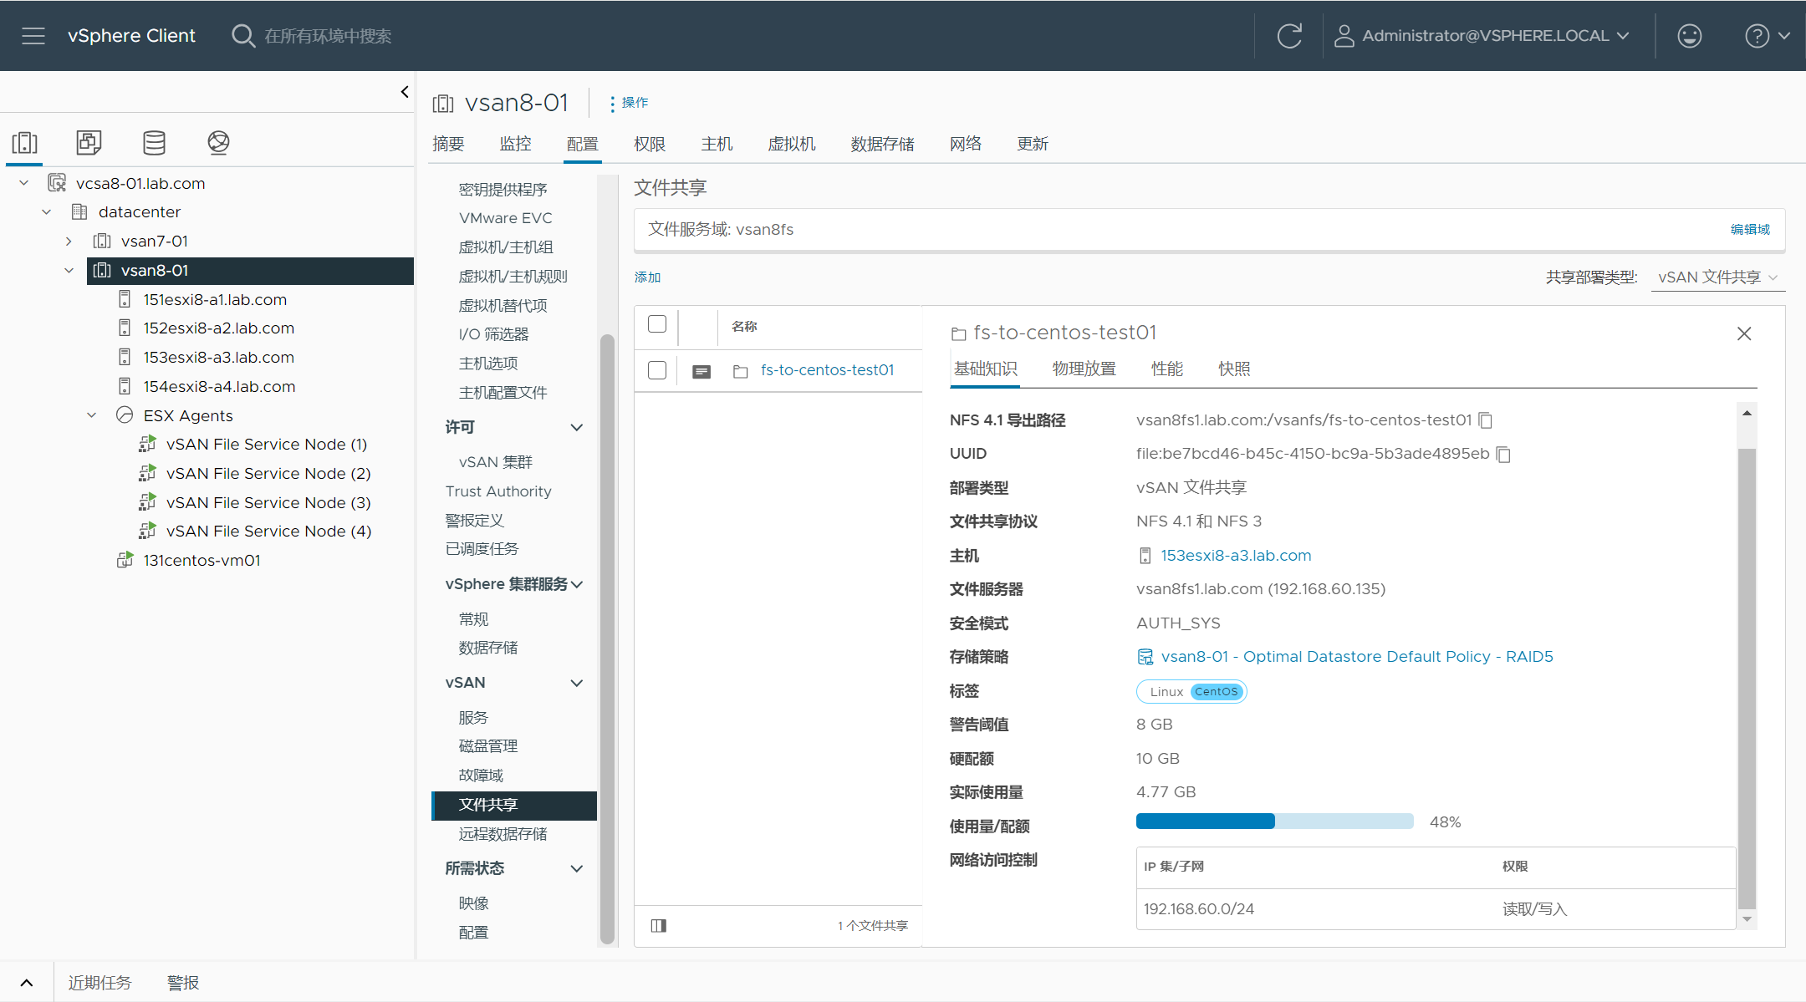The image size is (1806, 1002).
Task: Switch to the 物理放置 tab
Action: click(x=1084, y=369)
